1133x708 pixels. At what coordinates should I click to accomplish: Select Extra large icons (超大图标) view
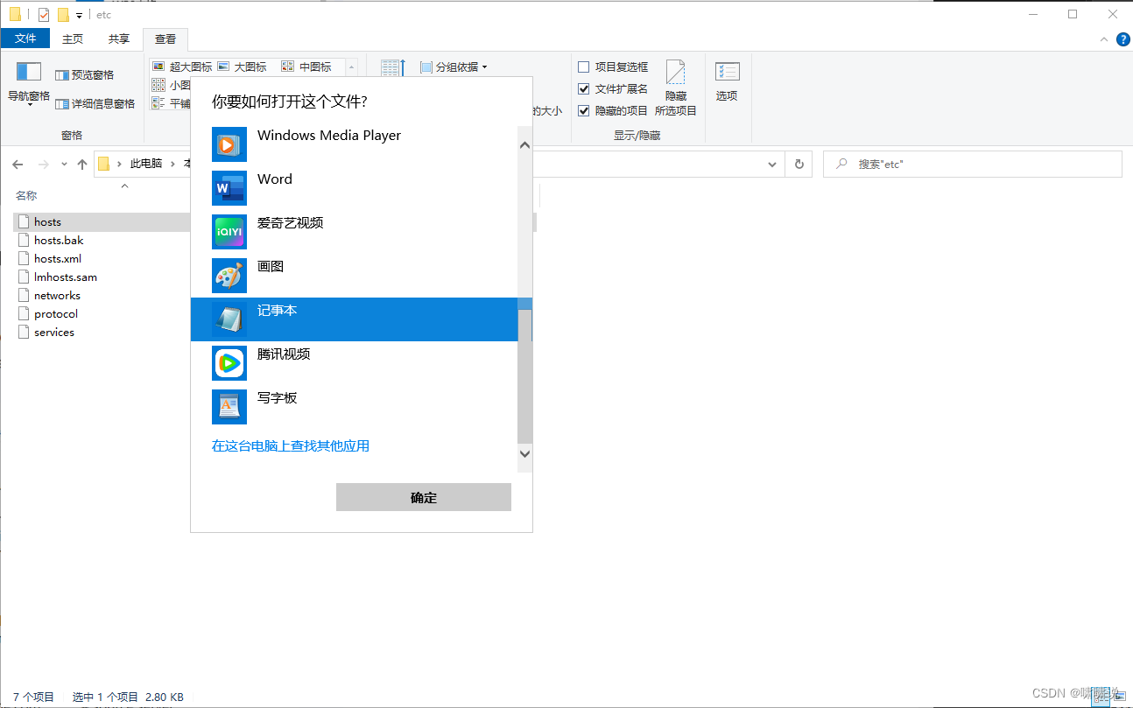(x=182, y=67)
